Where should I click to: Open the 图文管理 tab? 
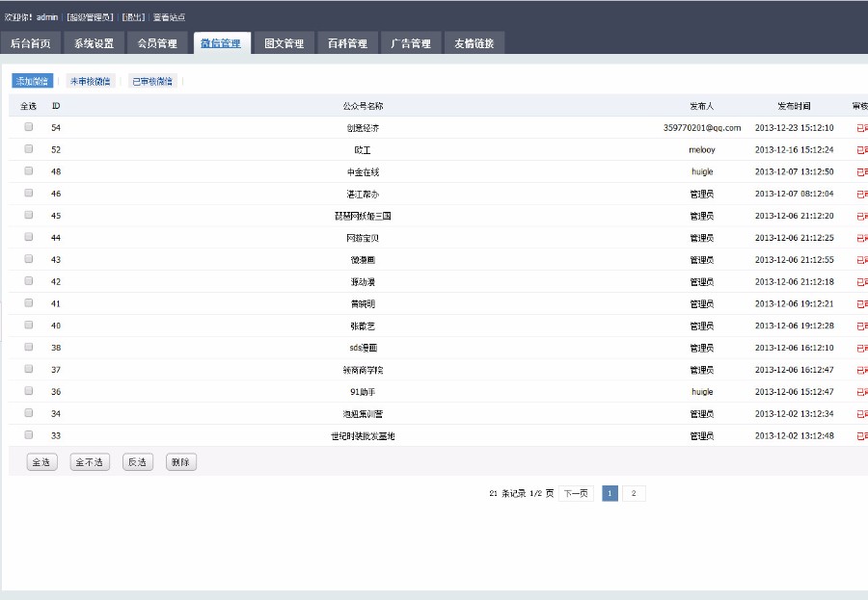pos(285,42)
